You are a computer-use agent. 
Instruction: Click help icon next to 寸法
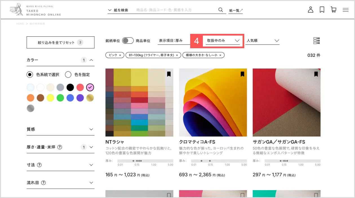coord(39,165)
